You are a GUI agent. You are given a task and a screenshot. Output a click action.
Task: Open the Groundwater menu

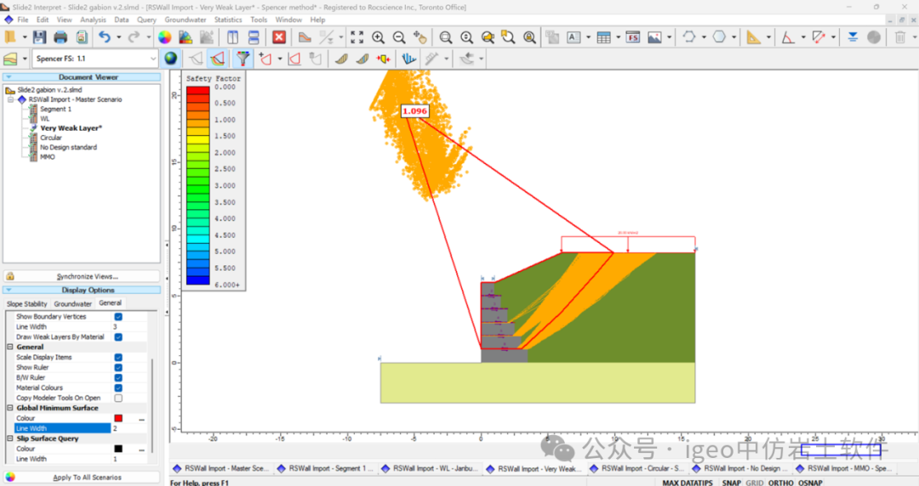(186, 20)
